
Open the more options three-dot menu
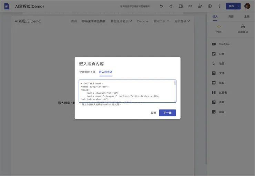pyautogui.click(x=219, y=6)
